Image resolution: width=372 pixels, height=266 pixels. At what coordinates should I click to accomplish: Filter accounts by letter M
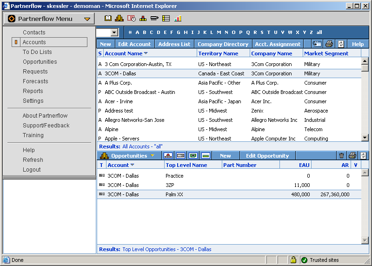[x=219, y=32]
